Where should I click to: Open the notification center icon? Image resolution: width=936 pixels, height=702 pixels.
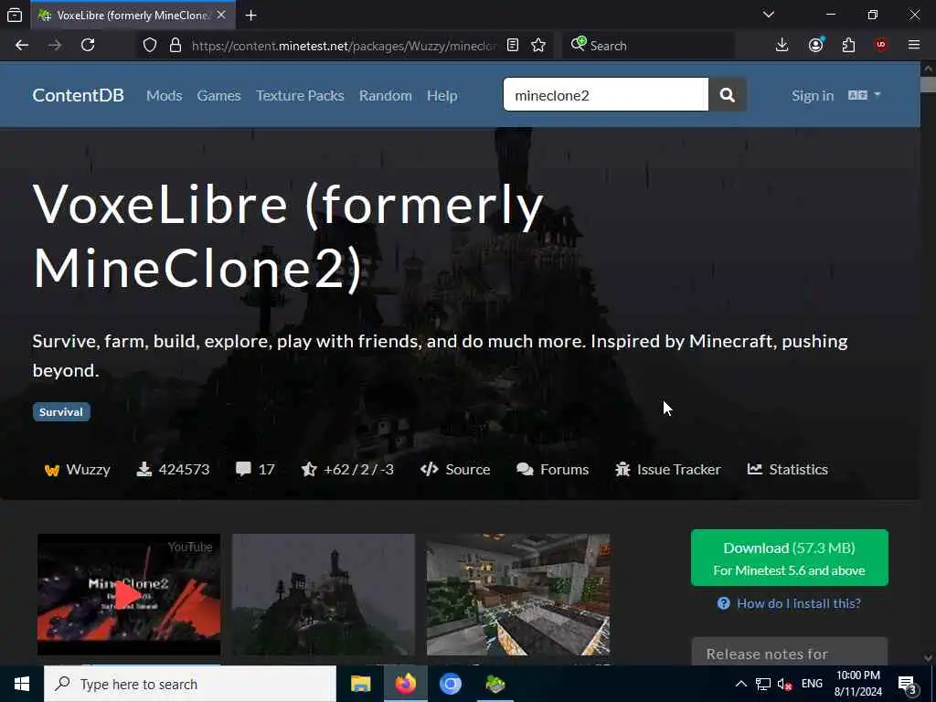908,685
